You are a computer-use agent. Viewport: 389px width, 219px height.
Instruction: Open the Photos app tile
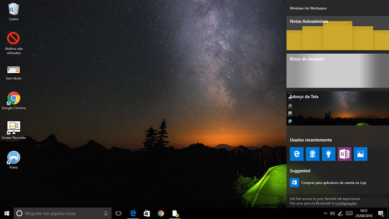point(360,154)
